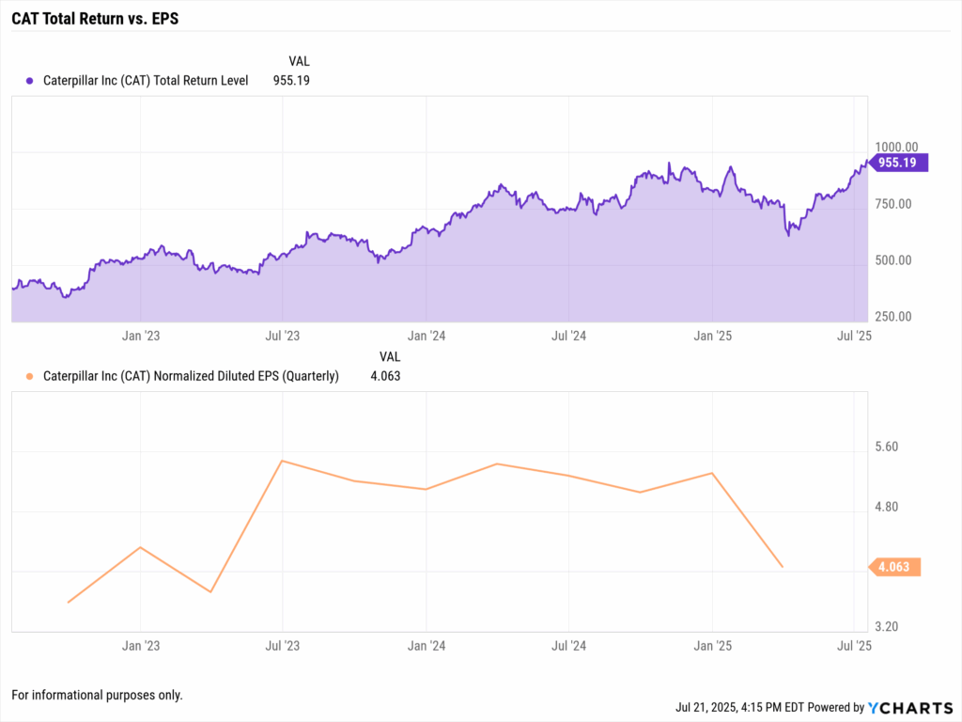Select the Caterpillar Inc (CAT) Total Return Level legend label

(146, 81)
